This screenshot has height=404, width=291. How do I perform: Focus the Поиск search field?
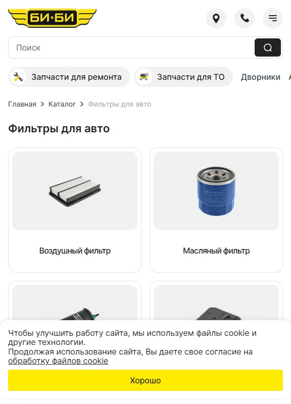131,47
